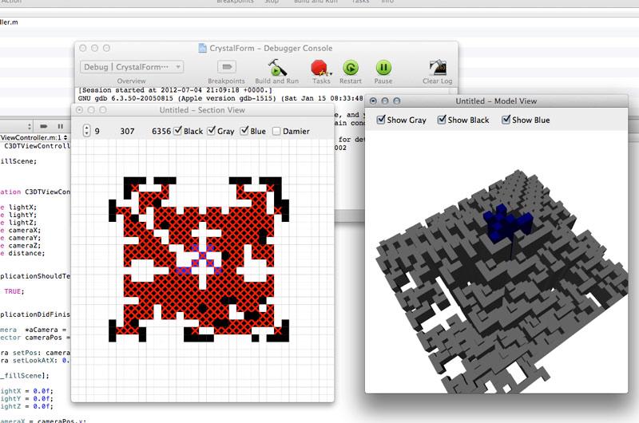
Task: Disable the Show Gray checkbox
Action: [x=380, y=121]
